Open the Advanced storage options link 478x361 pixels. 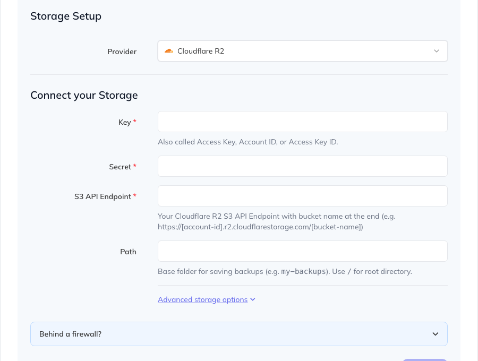tap(203, 299)
